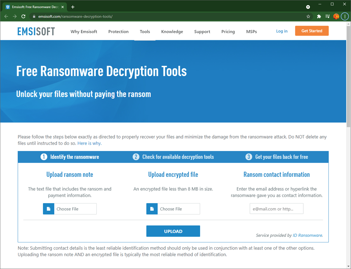The height and width of the screenshot is (269, 351).
Task: Go to the Pricing page
Action: pyautogui.click(x=228, y=32)
